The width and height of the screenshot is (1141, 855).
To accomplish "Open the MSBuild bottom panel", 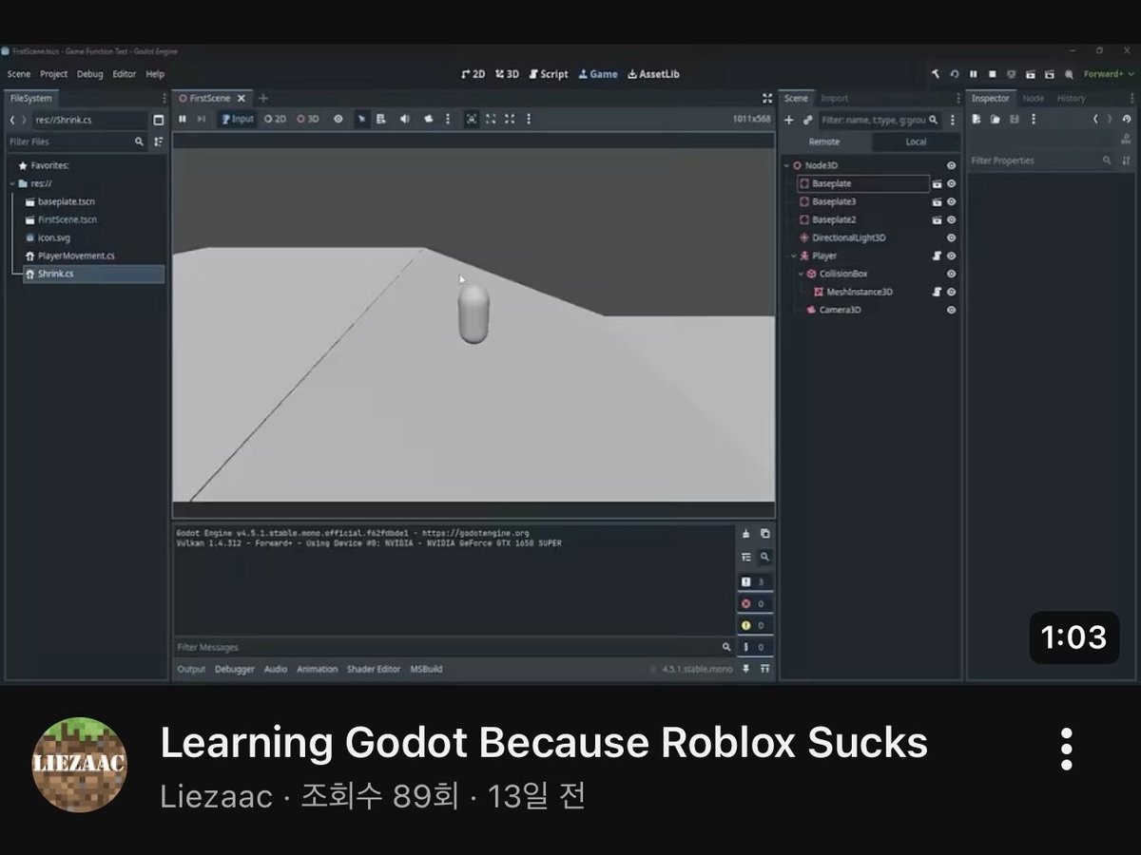I will (426, 669).
